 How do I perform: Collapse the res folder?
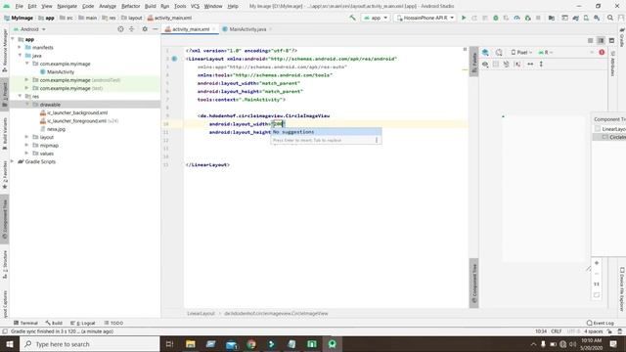coord(20,96)
